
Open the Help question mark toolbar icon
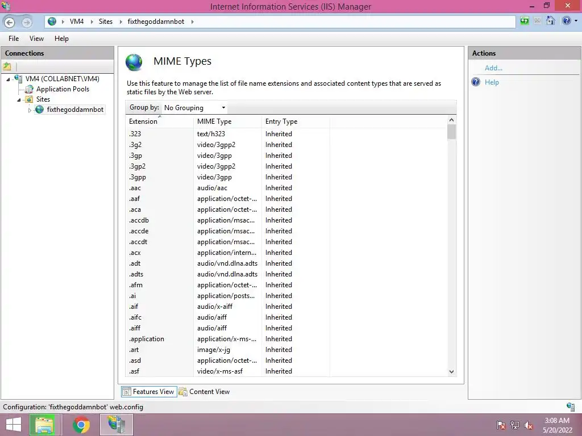pos(567,21)
